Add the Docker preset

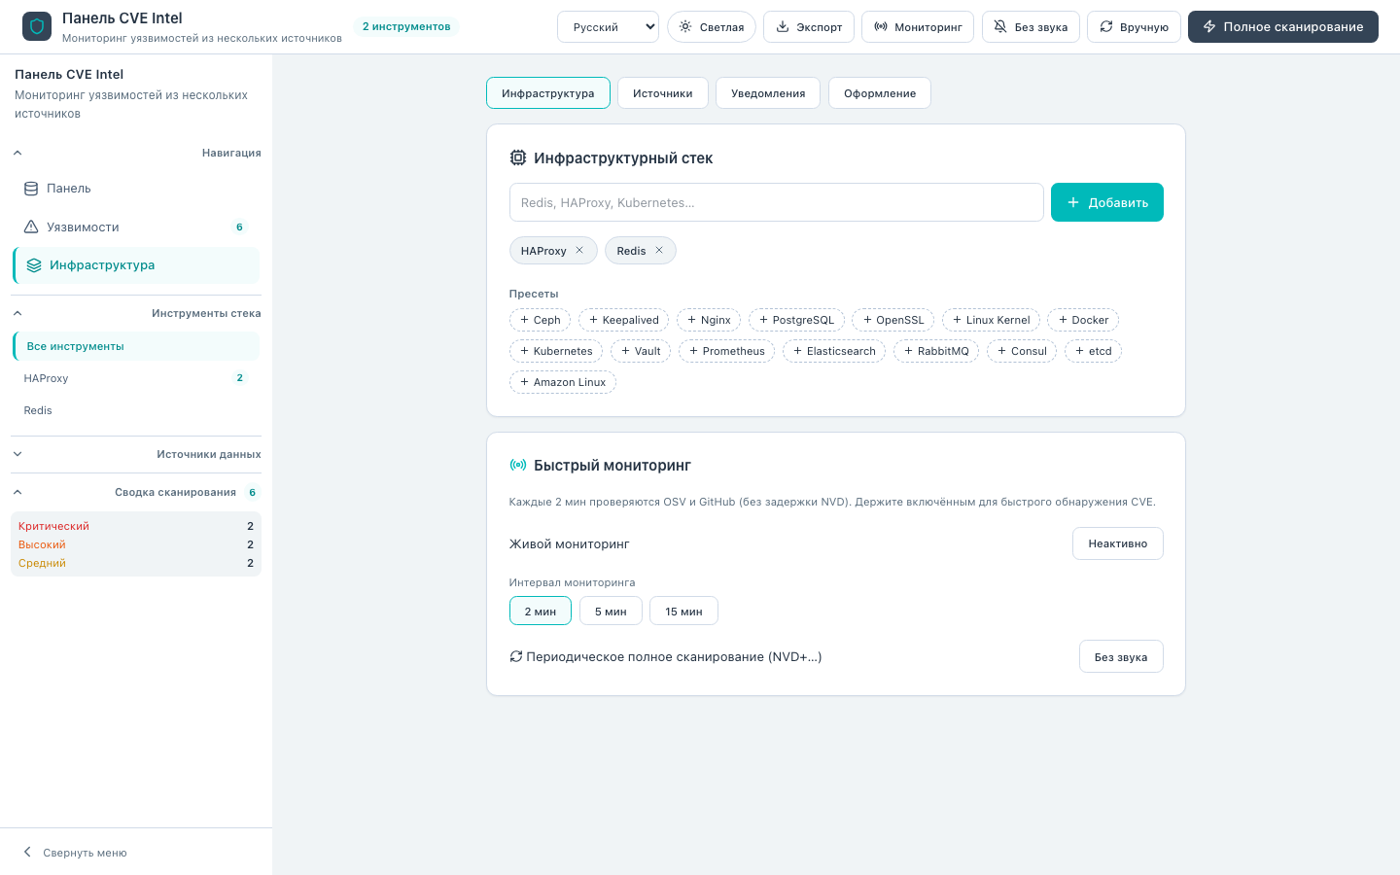point(1083,320)
